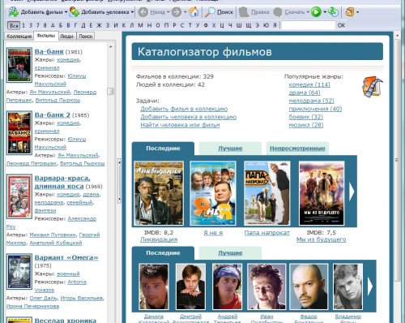Click Добавить человека в коллекцию link

click(x=188, y=117)
